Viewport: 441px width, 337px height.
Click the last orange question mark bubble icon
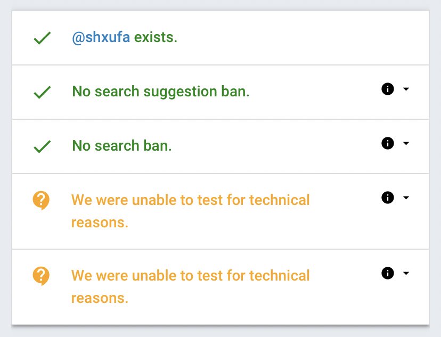click(41, 276)
